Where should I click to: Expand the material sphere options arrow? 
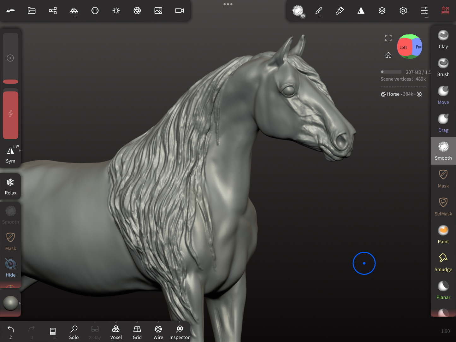click(20, 303)
